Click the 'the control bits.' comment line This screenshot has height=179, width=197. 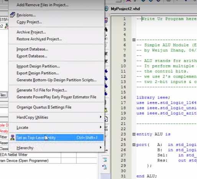163,71
